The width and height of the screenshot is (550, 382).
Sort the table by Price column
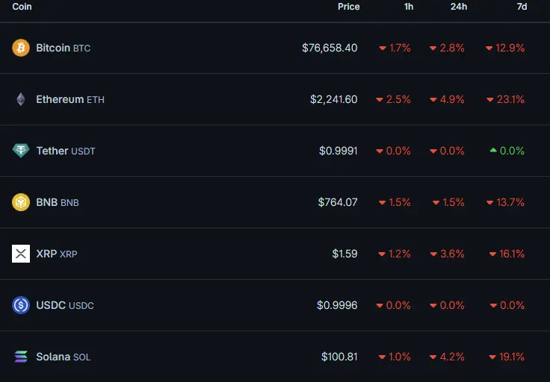click(348, 7)
